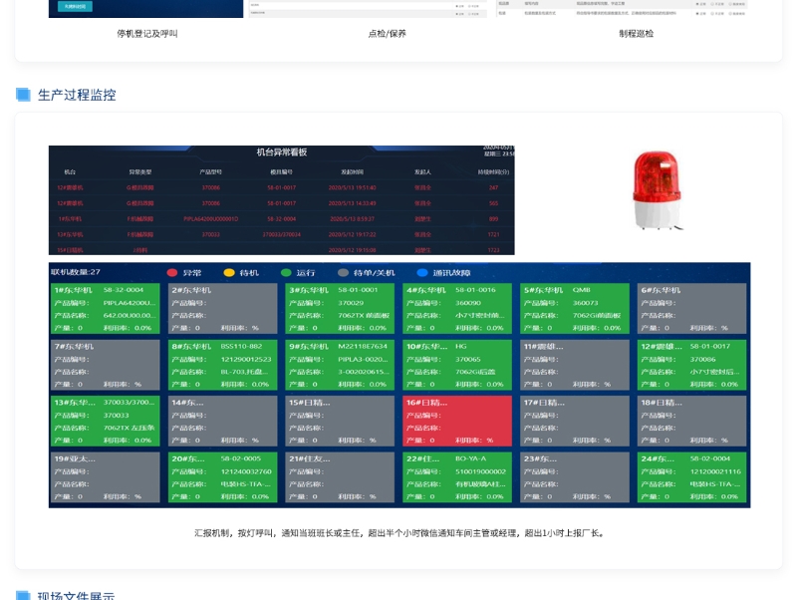The width and height of the screenshot is (797, 600).
Task: Click the red 异常 legend dot
Action: (172, 273)
